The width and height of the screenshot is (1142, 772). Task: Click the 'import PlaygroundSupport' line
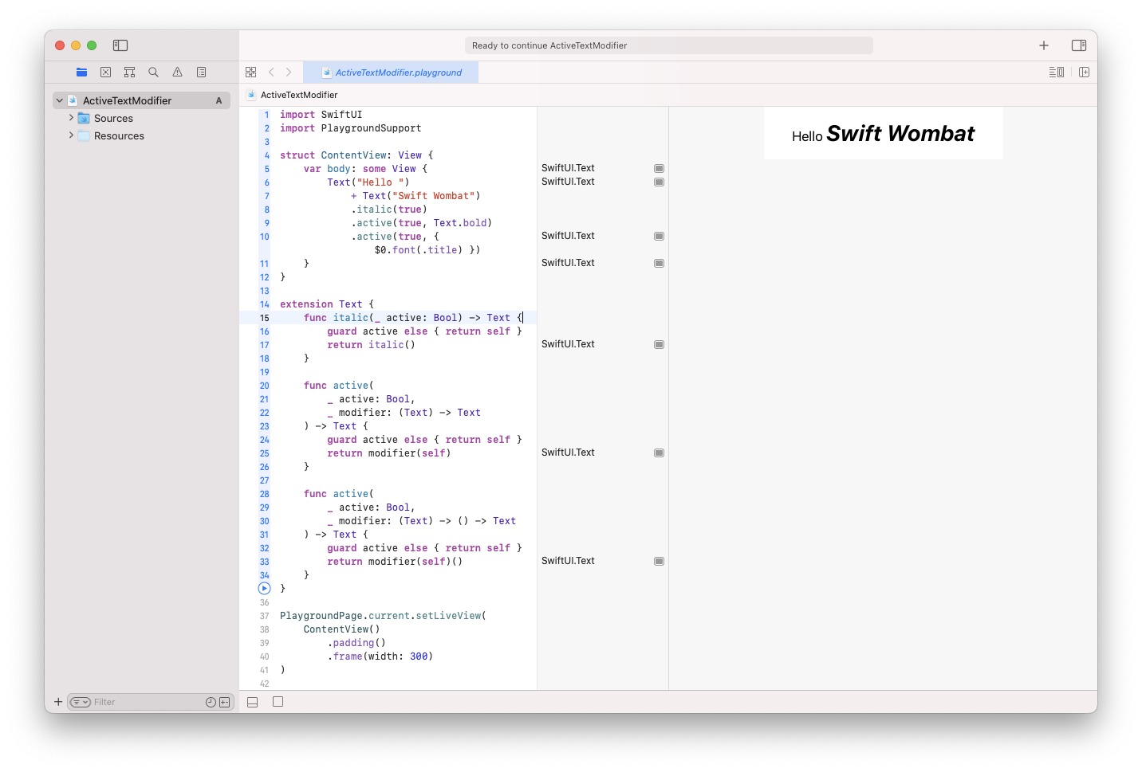350,128
